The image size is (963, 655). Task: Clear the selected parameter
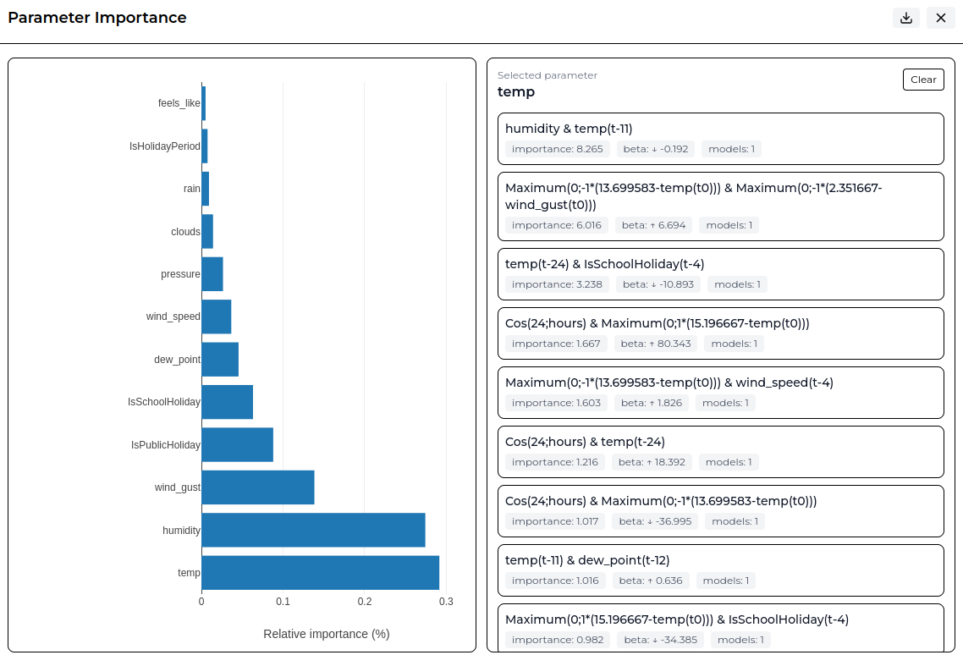[923, 80]
